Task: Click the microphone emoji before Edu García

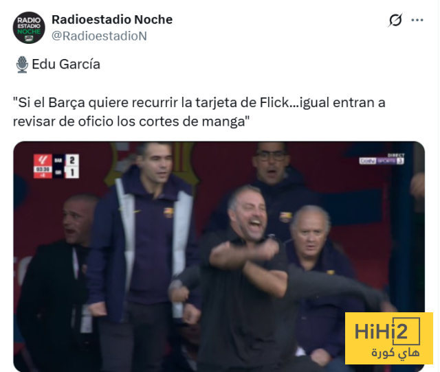Action: point(22,65)
